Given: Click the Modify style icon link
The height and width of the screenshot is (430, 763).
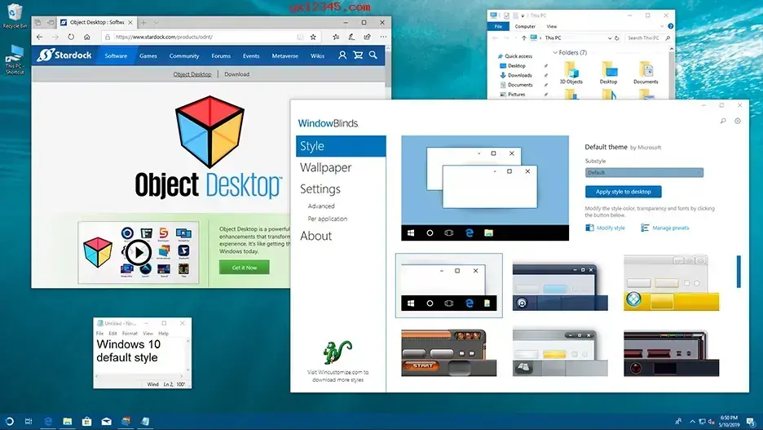Looking at the screenshot, I should pyautogui.click(x=605, y=228).
